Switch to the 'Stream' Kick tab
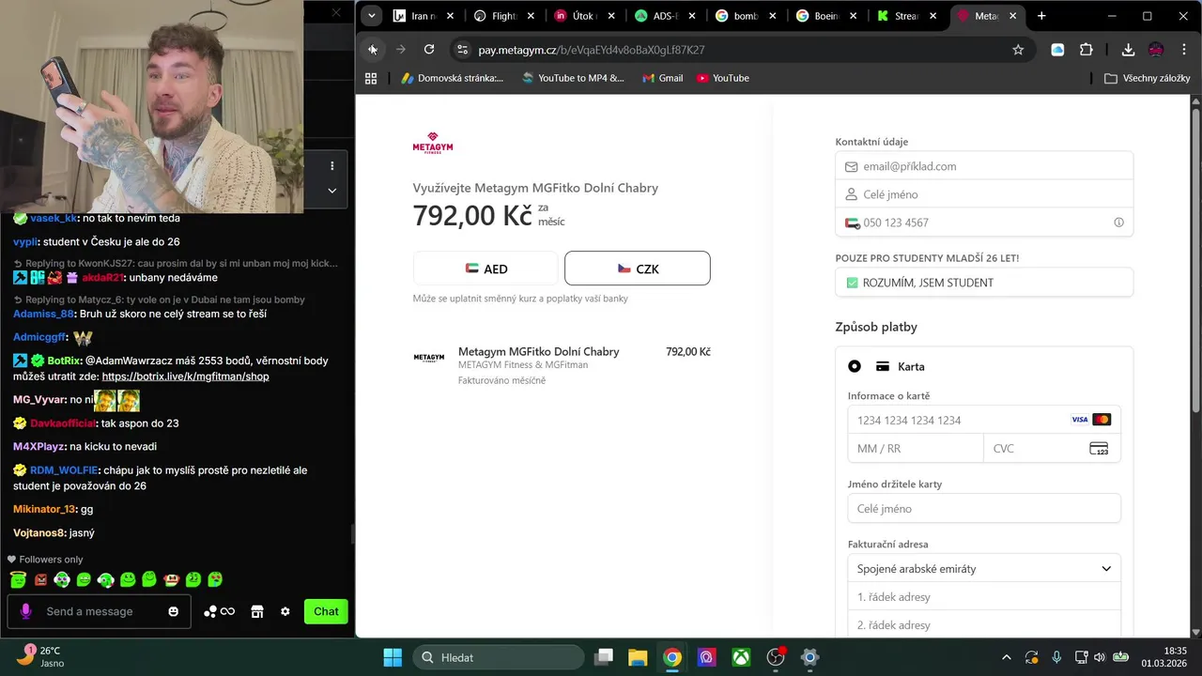Screen dimensions: 1202x676 click(x=906, y=16)
